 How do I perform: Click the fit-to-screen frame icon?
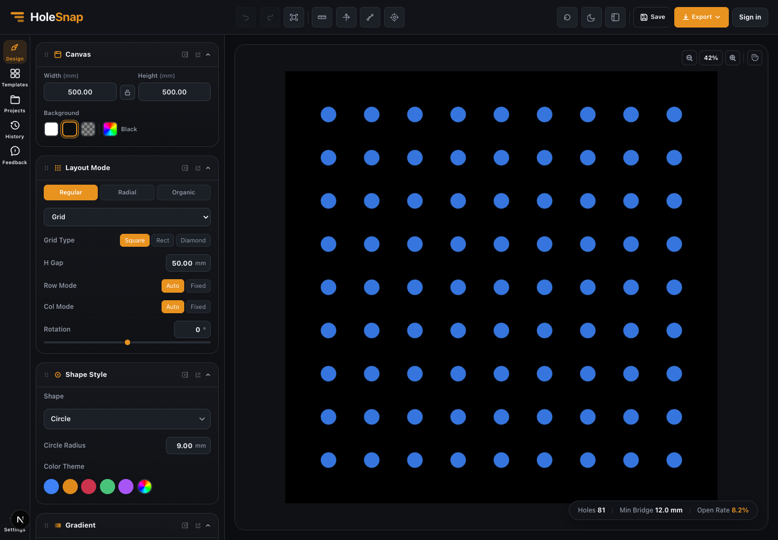(294, 17)
